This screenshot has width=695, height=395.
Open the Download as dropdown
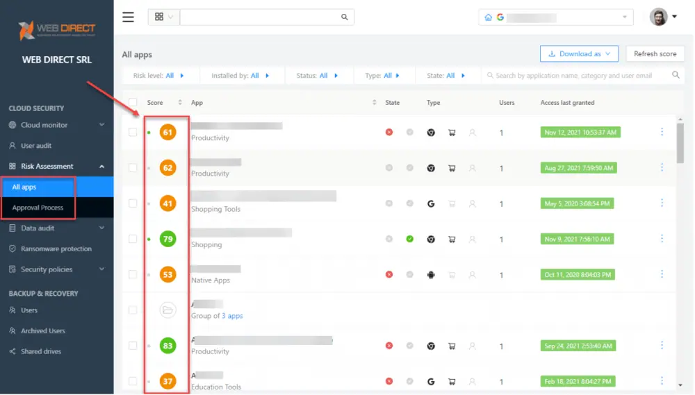[579, 53]
